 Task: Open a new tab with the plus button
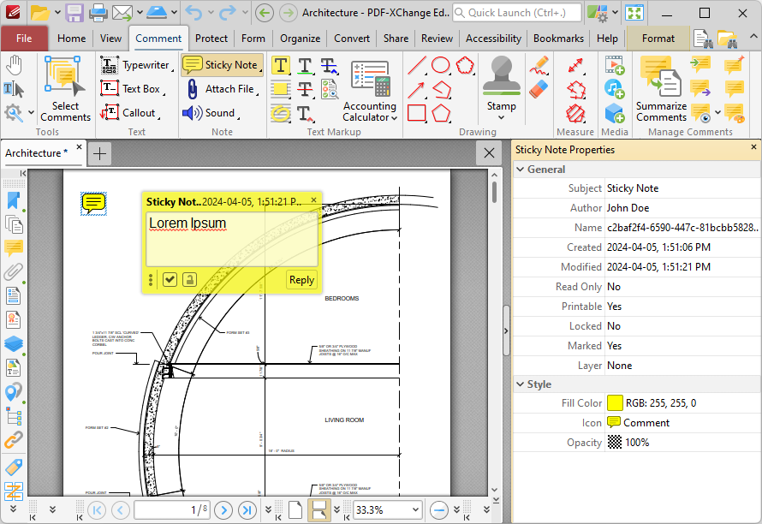click(99, 153)
